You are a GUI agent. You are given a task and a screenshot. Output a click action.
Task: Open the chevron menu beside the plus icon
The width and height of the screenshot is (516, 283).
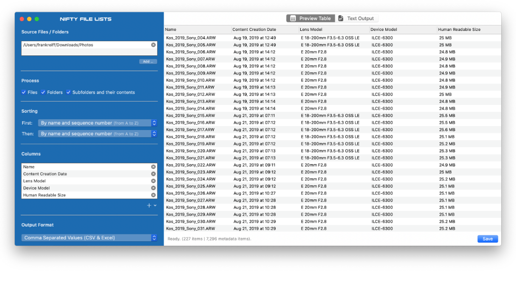coord(155,206)
